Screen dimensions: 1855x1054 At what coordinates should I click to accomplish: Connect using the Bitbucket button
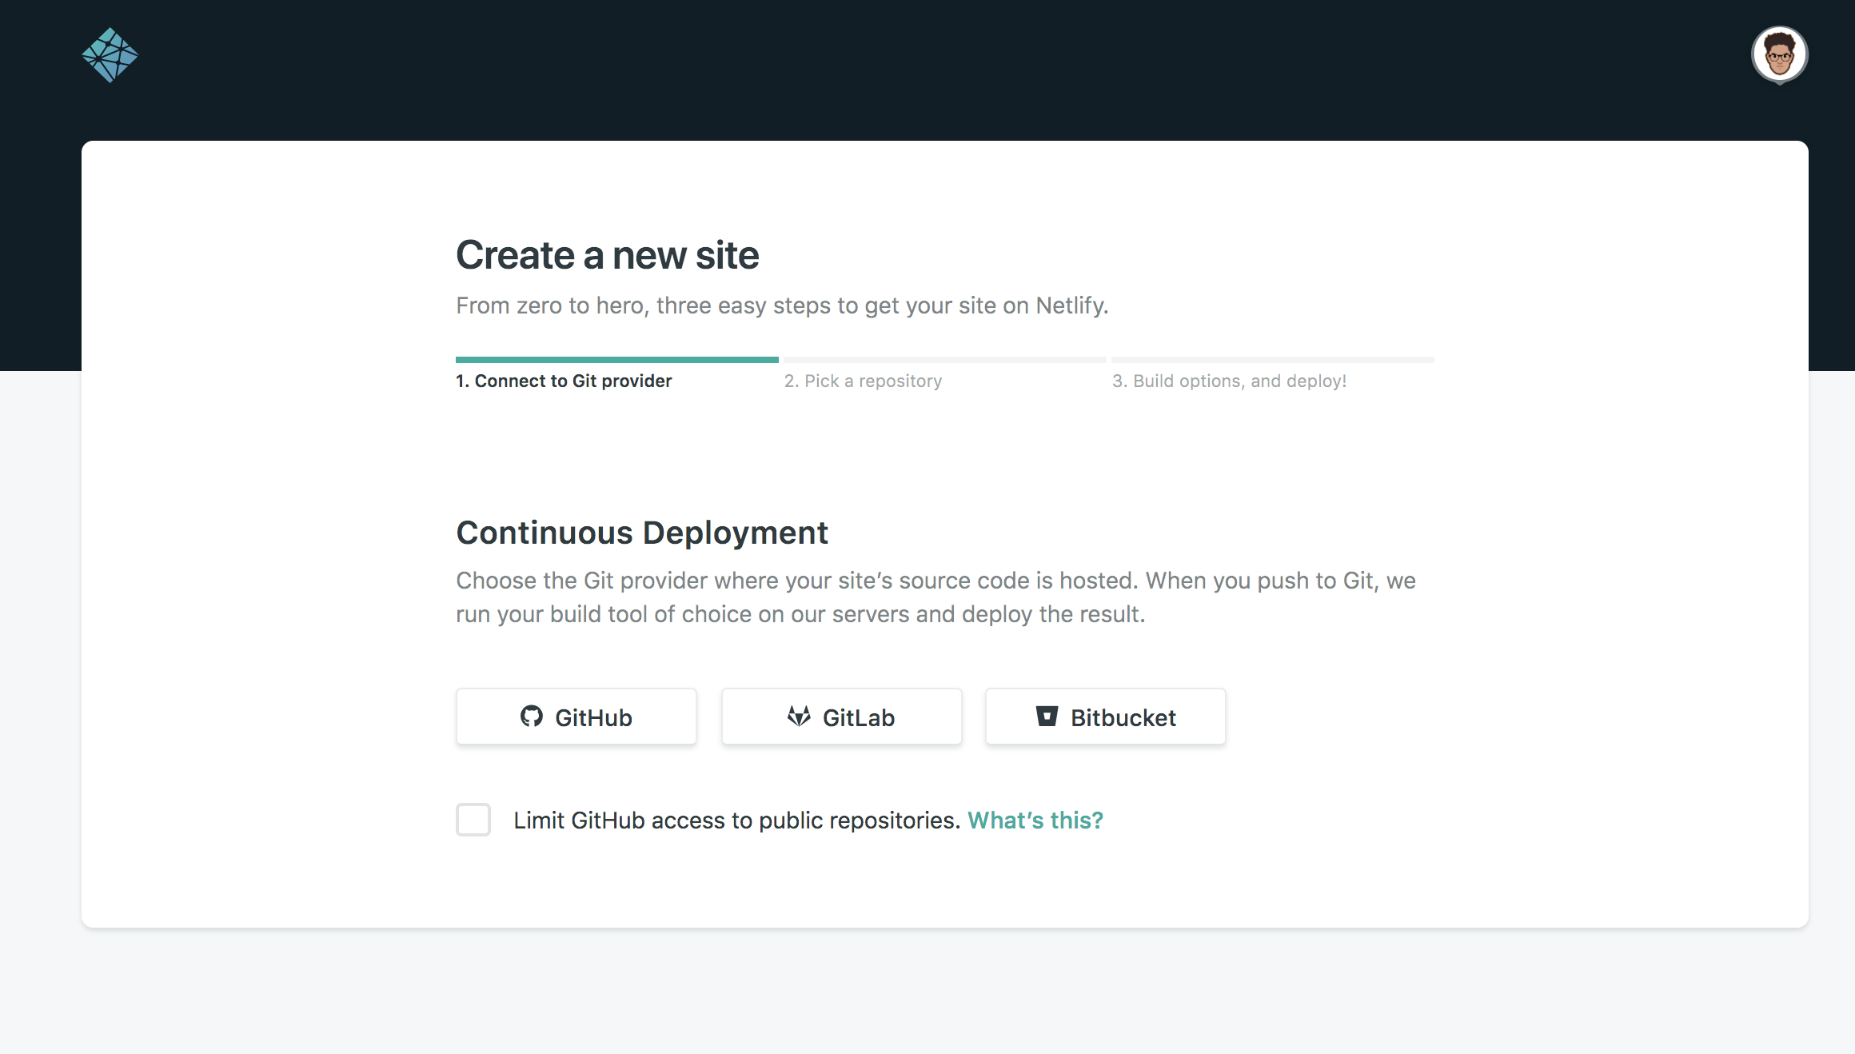[1105, 717]
